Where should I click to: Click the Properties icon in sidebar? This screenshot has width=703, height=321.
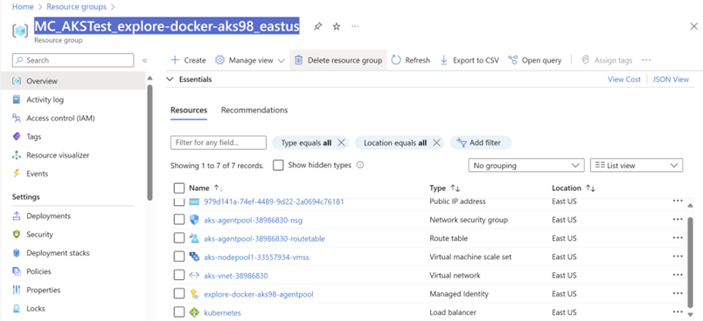pyautogui.click(x=17, y=290)
